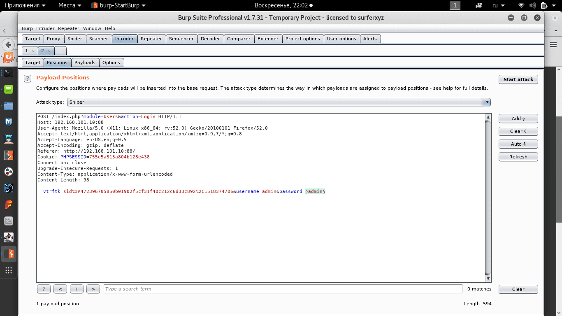
Task: Open the Files manager dock icon
Action: [x=8, y=106]
